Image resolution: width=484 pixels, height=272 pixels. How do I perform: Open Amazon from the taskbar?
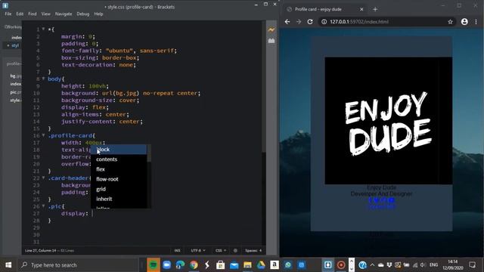point(275,264)
